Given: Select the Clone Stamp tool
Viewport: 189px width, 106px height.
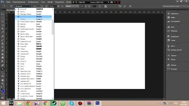Looking at the screenshot, I should click(3, 43).
